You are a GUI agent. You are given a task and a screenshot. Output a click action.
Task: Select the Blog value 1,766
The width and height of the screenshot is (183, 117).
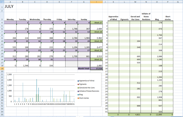pyautogui.click(x=157, y=35)
